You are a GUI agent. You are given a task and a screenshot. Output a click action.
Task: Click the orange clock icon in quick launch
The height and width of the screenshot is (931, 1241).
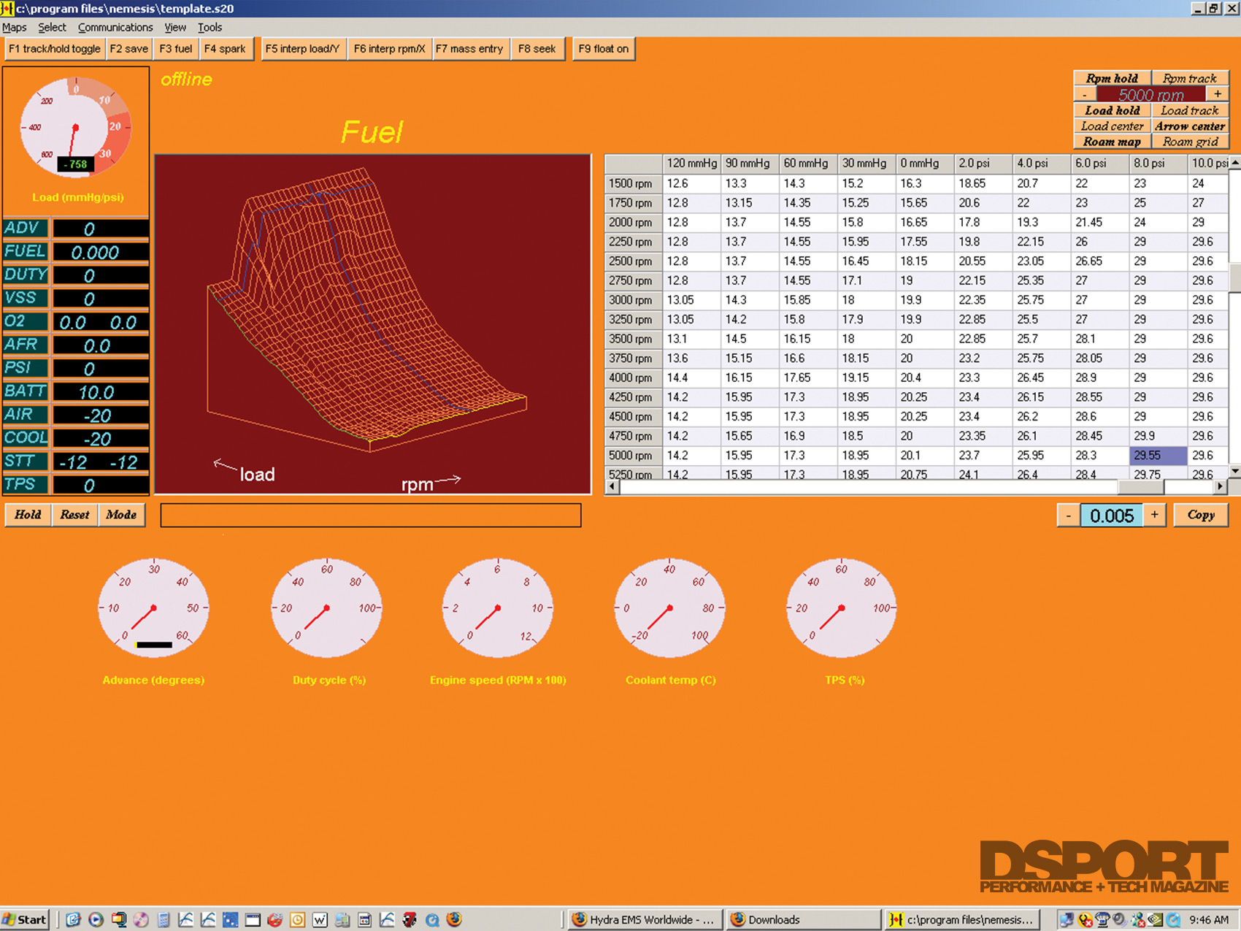coord(297,919)
